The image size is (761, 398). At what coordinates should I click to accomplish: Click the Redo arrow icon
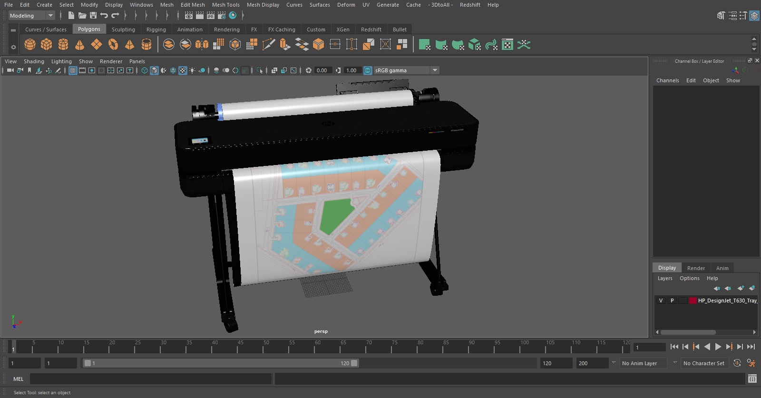[115, 16]
